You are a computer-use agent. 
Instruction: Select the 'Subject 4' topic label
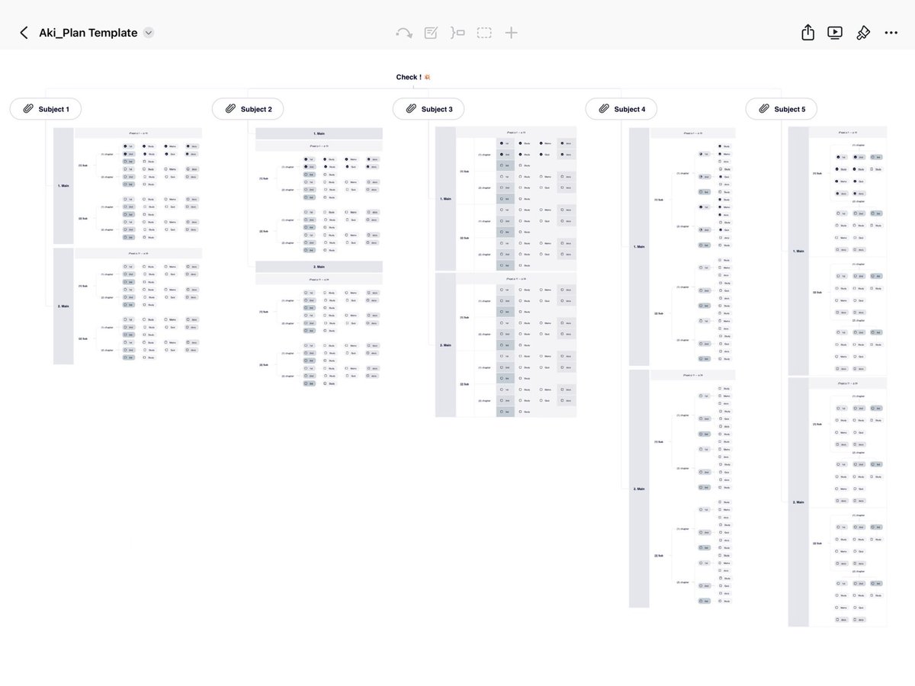(630, 109)
